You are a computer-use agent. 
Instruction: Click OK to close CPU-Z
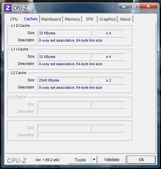[x=141, y=160]
